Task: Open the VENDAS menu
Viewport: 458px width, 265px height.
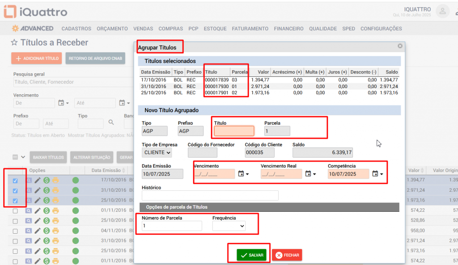Action: (143, 29)
